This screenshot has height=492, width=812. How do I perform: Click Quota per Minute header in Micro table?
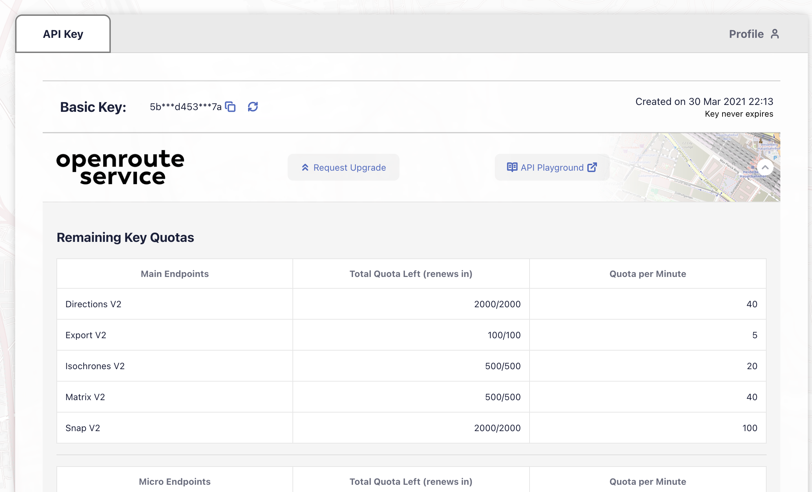(x=648, y=481)
